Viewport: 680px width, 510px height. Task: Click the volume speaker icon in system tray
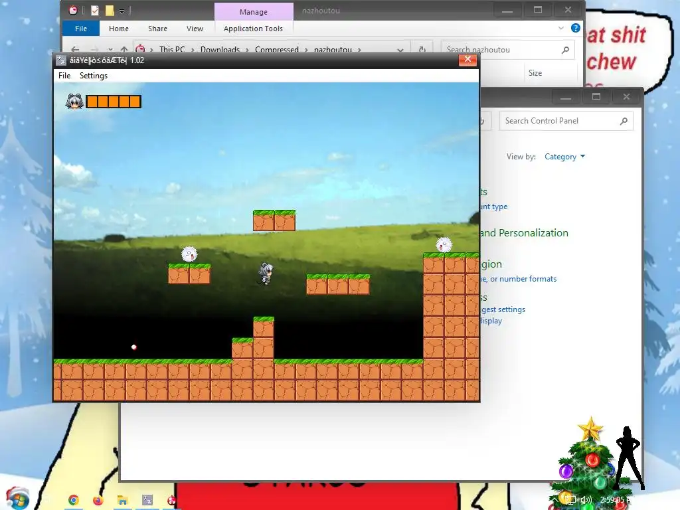(586, 500)
